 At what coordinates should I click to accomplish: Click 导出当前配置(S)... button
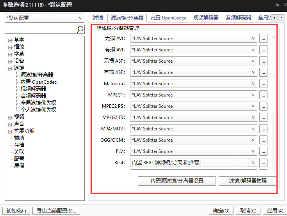[x=56, y=211]
